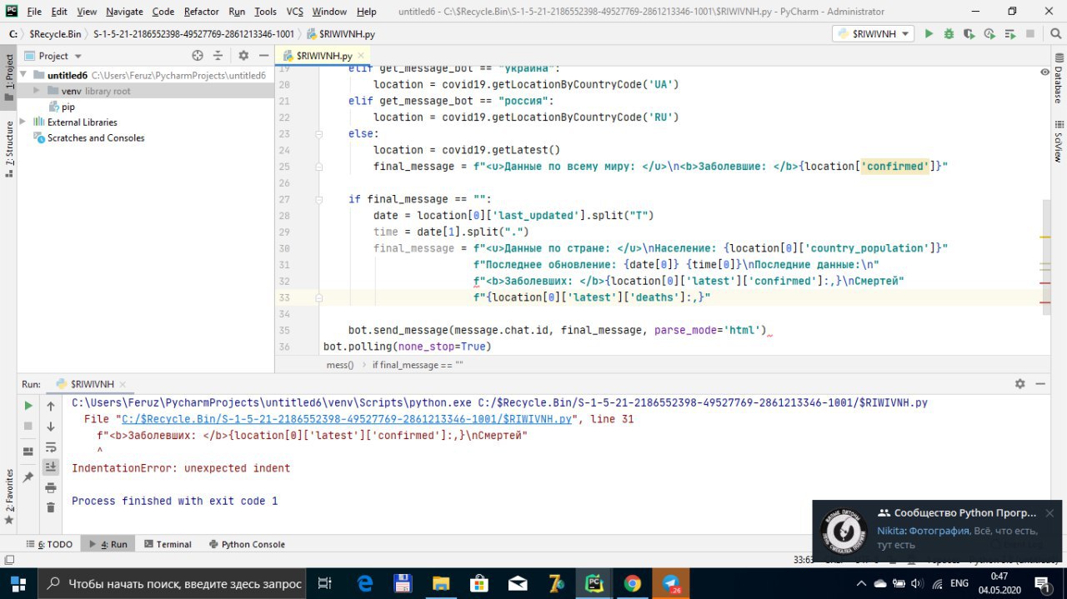
Task: Print the console output with the printer icon
Action: [x=51, y=487]
